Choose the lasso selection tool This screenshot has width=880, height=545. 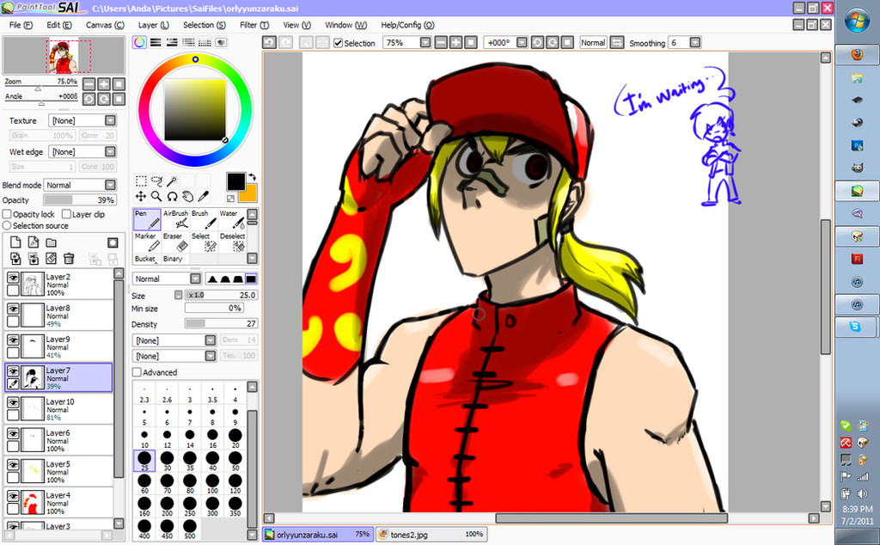(x=156, y=181)
